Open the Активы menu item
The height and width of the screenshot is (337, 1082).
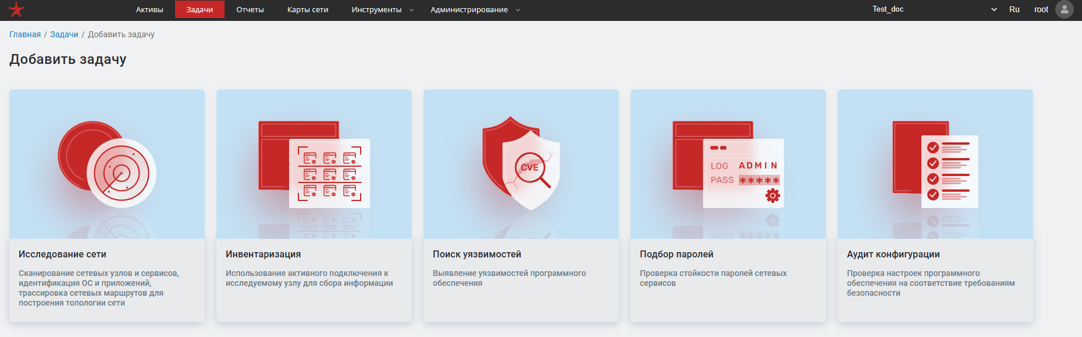[x=150, y=10]
